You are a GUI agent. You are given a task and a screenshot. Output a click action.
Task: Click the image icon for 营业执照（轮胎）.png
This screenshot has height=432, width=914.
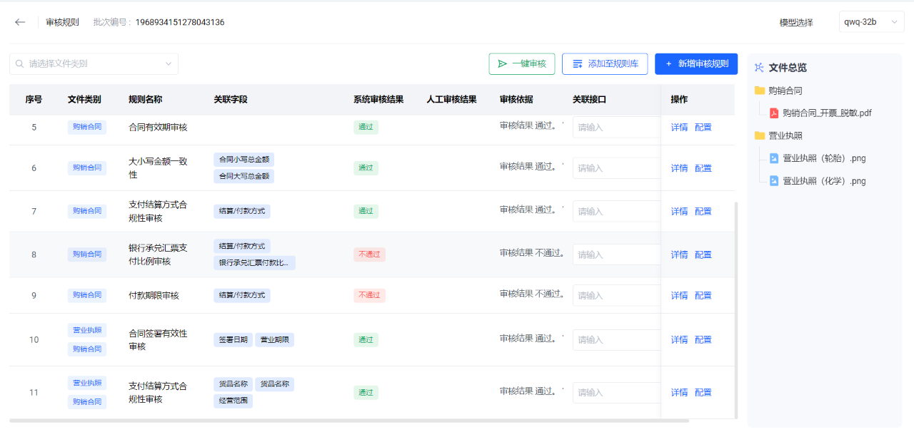point(774,158)
